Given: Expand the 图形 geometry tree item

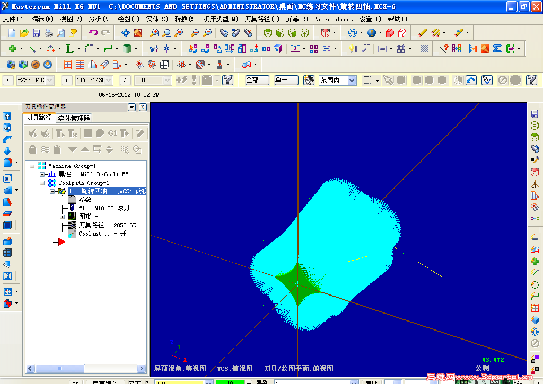Looking at the screenshot, I should click(x=62, y=216).
